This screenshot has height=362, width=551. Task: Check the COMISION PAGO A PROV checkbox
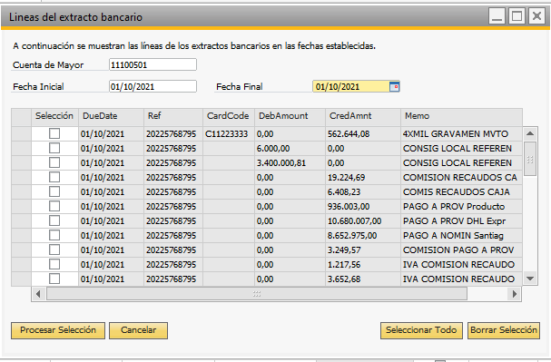click(x=54, y=249)
